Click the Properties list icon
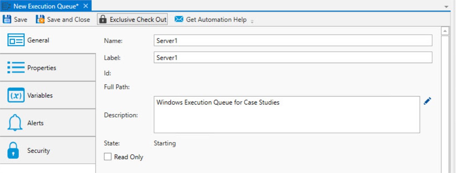The width and height of the screenshot is (456, 173). coord(16,67)
